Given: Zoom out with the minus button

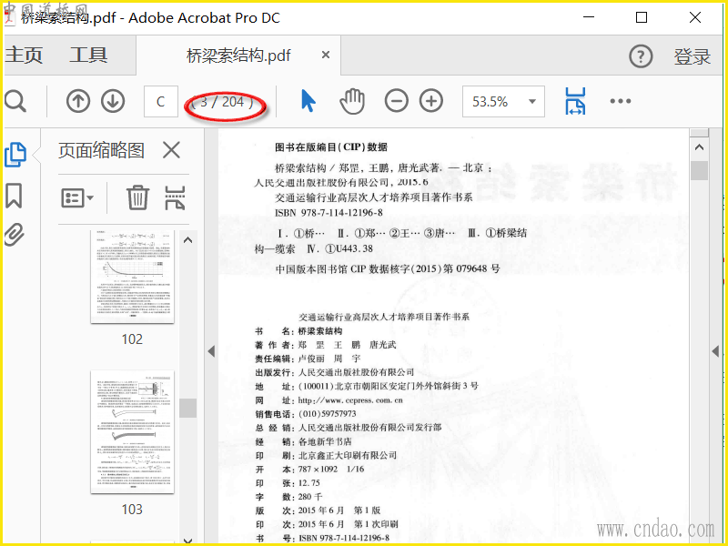Looking at the screenshot, I should [397, 101].
